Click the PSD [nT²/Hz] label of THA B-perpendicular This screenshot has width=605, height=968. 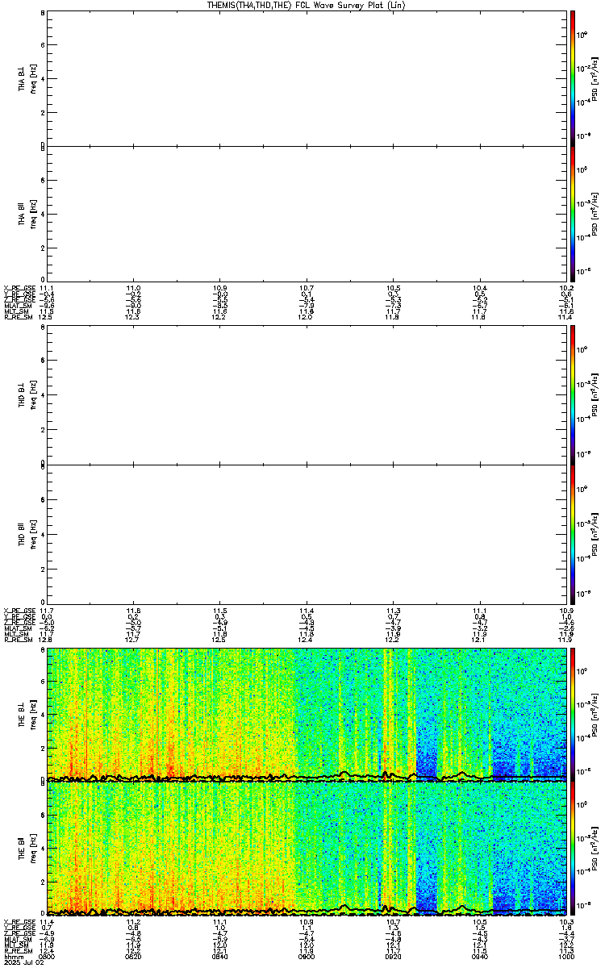click(595, 77)
